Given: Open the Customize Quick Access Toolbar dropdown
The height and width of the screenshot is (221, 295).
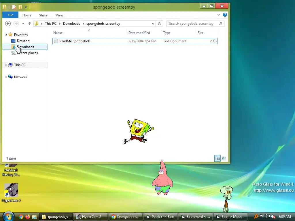Looking at the screenshot, I should [x=26, y=7].
